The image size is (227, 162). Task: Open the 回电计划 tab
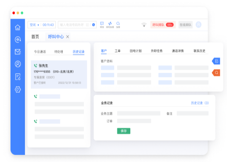click(135, 51)
